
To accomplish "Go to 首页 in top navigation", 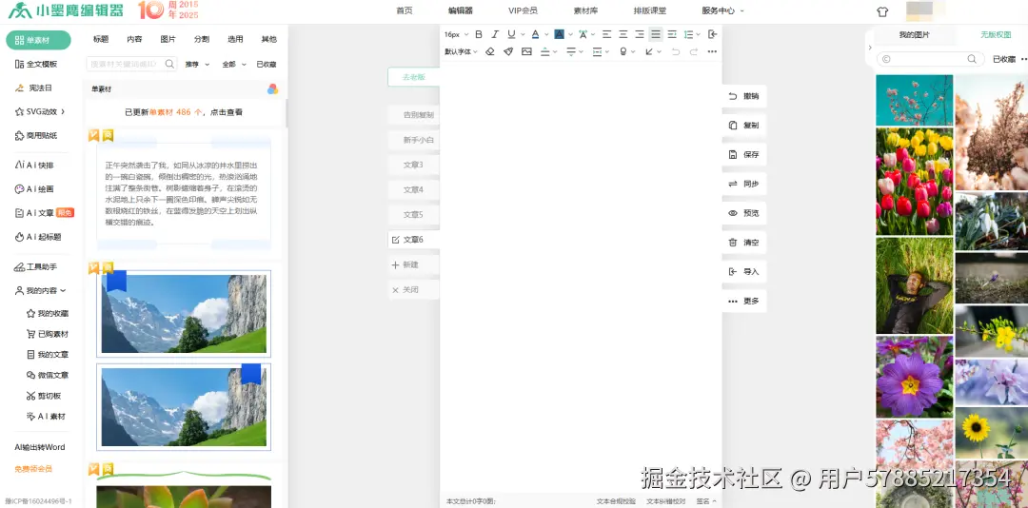I will tap(405, 10).
